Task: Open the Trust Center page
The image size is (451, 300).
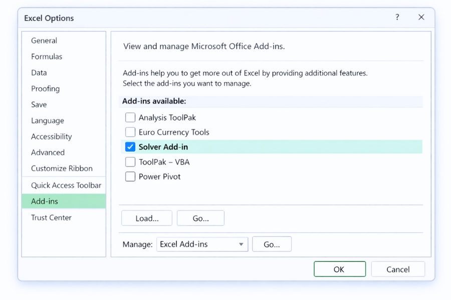Action: pyautogui.click(x=50, y=217)
